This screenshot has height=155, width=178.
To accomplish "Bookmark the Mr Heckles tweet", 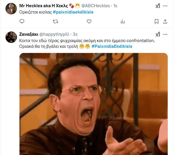I will (x=156, y=21).
